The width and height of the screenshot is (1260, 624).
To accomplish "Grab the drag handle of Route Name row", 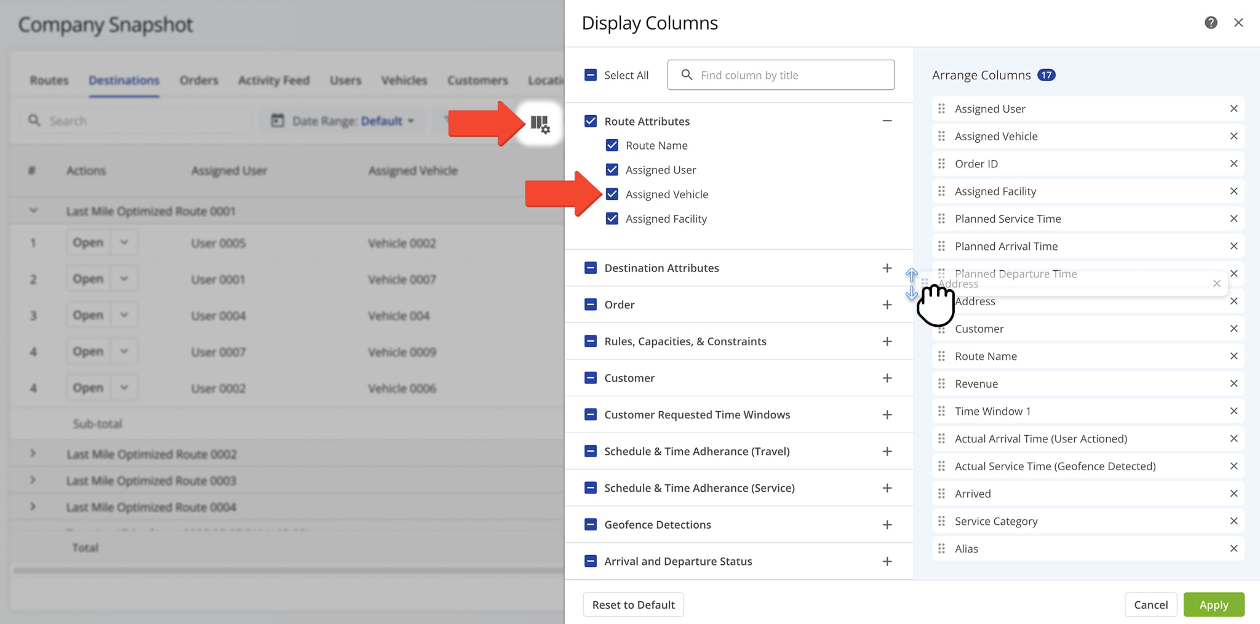I will (941, 356).
